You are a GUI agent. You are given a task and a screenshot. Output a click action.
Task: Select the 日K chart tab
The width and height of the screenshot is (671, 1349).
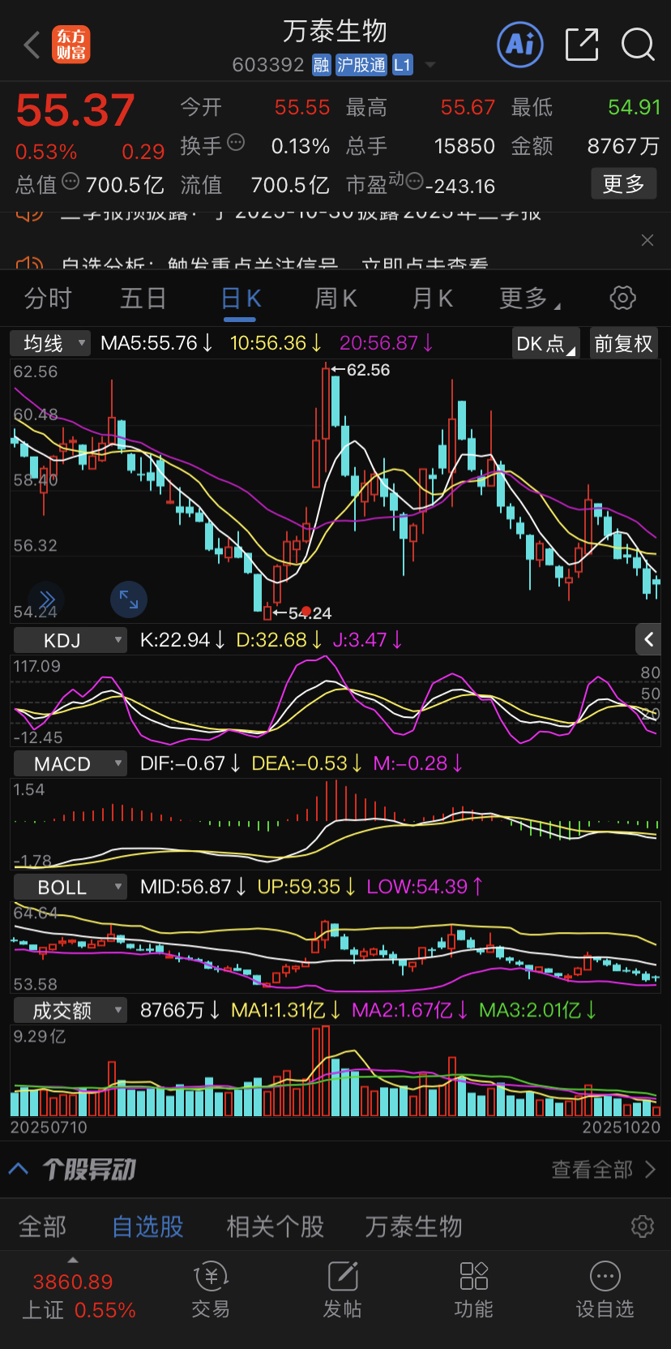(x=241, y=299)
